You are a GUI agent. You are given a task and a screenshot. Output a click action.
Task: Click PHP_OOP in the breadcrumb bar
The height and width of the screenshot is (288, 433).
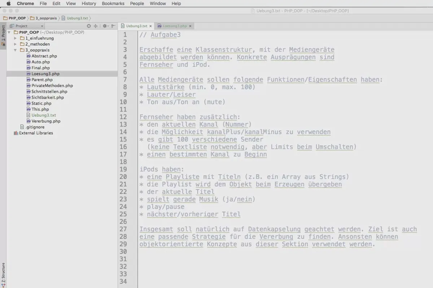tap(14, 18)
